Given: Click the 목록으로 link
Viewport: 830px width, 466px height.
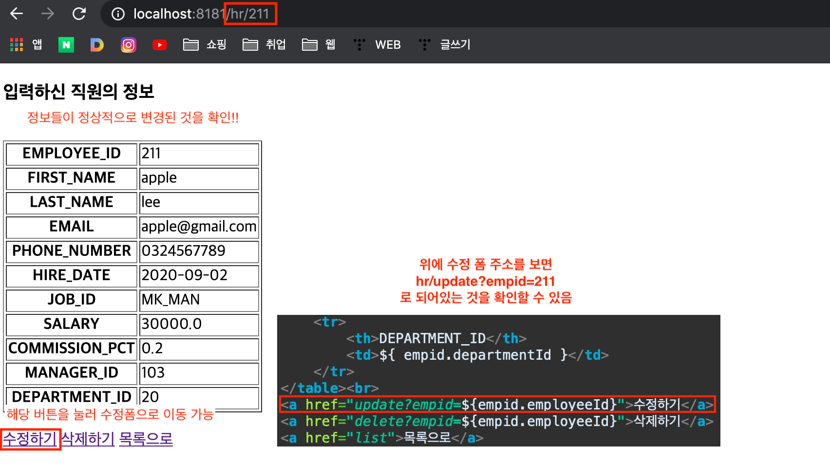Looking at the screenshot, I should coord(146,439).
